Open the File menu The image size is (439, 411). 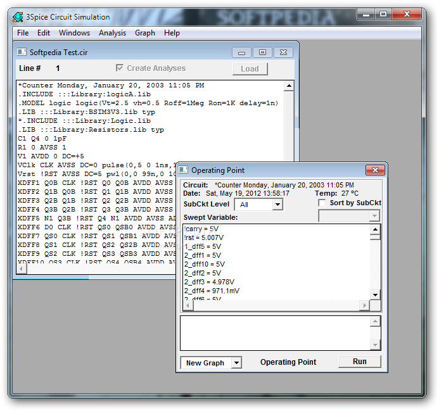click(x=23, y=33)
